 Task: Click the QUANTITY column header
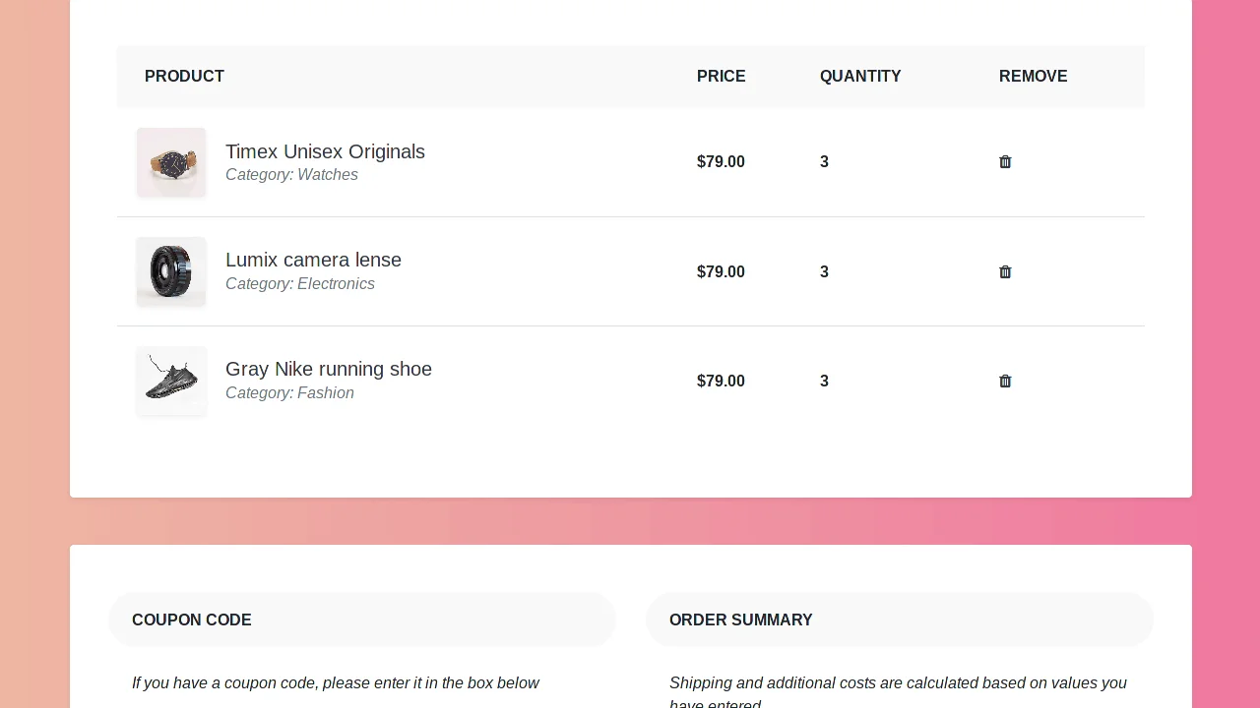pos(860,76)
